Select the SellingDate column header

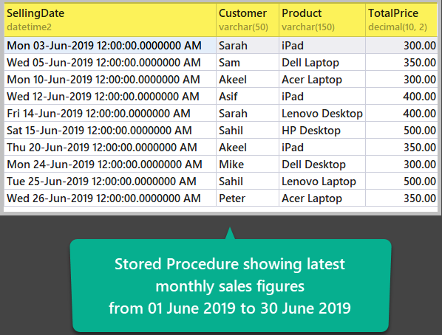[x=110, y=20]
